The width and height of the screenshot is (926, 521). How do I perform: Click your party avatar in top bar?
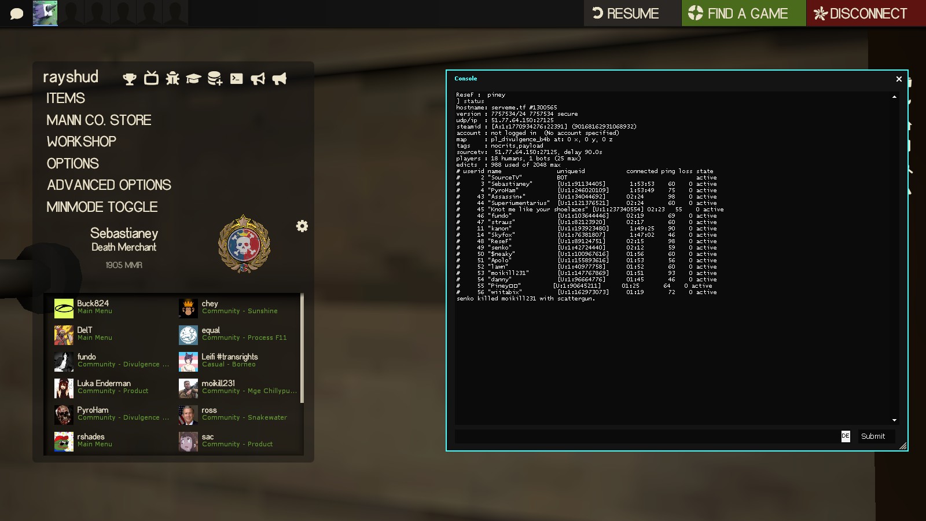(45, 13)
